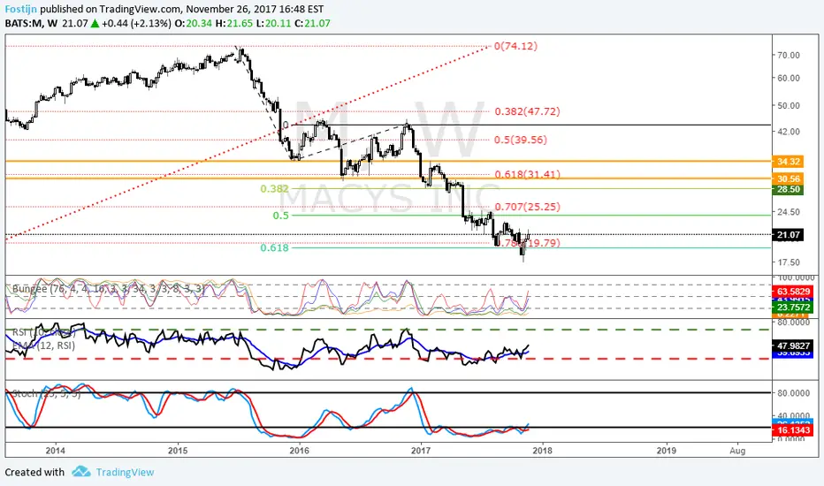Click the 2018 label on time axis
Viewport: 824px width, 486px height.
542,451
